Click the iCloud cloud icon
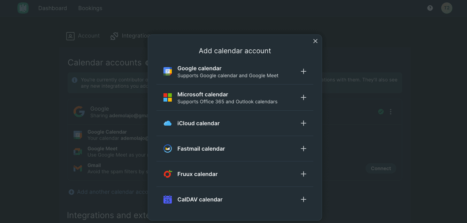The width and height of the screenshot is (467, 223). click(x=168, y=123)
